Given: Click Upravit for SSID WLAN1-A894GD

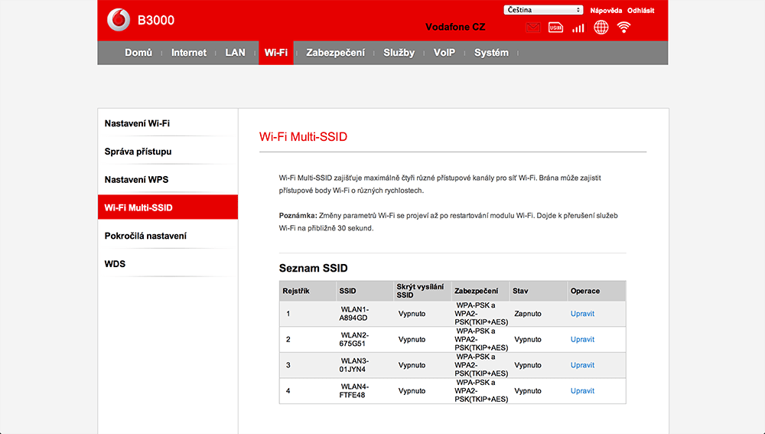Looking at the screenshot, I should coord(582,314).
